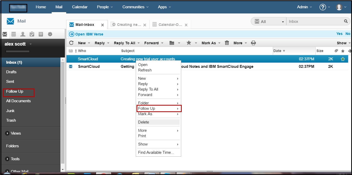
Task: Expand the Tools section in sidebar
Action: [x=7, y=159]
